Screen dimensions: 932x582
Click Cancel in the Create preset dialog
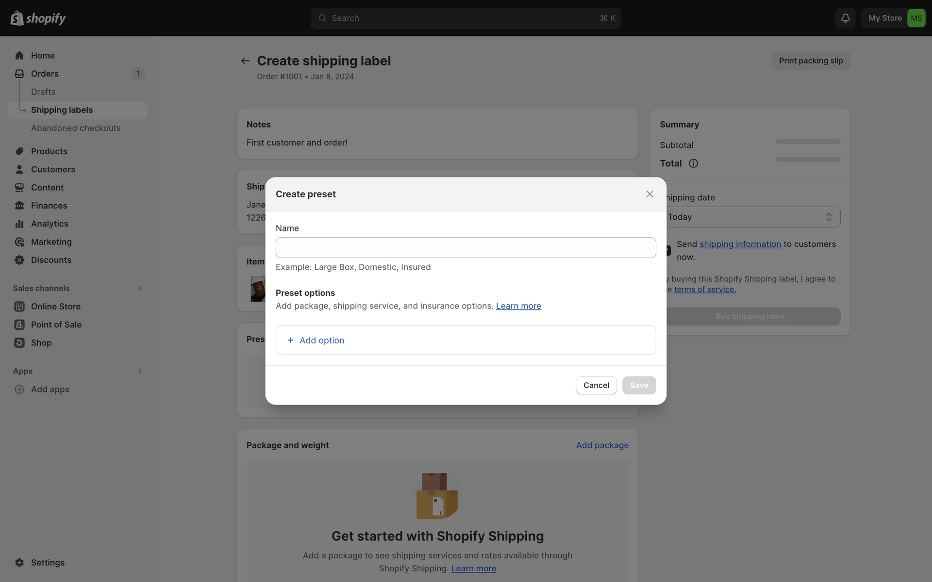click(x=596, y=385)
